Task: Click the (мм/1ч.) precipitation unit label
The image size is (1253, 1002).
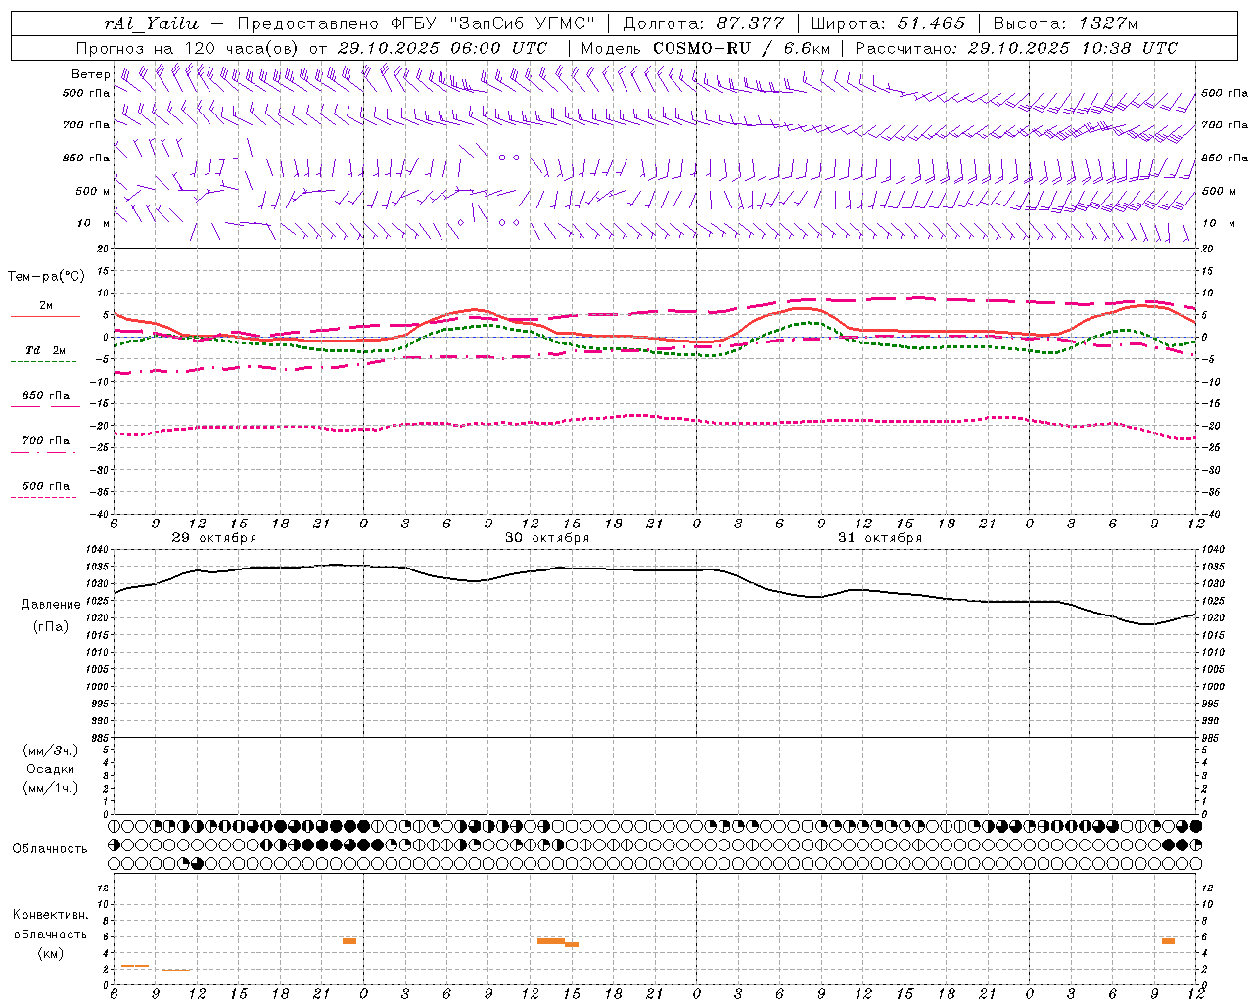Action: tap(51, 788)
